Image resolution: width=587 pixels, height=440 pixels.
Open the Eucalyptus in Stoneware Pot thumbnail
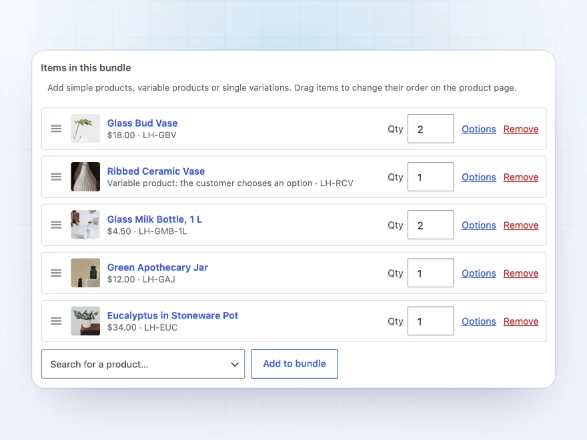(x=85, y=321)
